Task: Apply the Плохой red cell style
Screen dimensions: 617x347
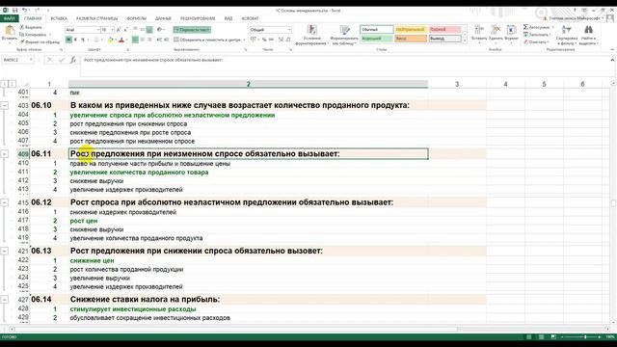Action: click(444, 30)
